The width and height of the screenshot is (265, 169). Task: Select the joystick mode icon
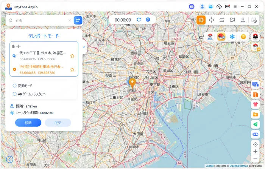[243, 20]
